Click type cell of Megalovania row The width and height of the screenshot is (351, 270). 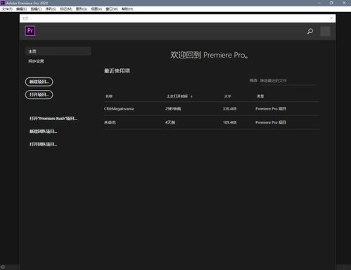pos(271,109)
